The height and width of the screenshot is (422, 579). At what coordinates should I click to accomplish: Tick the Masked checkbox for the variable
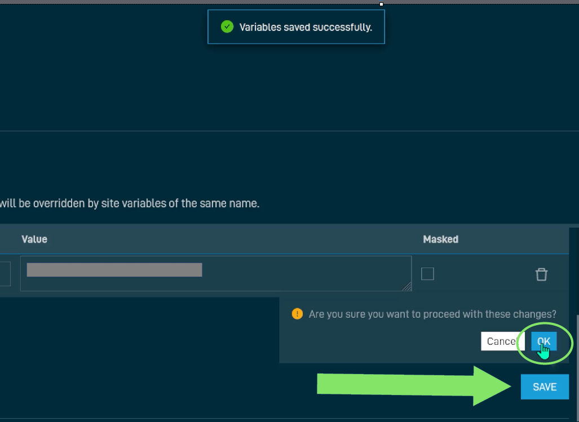[427, 274]
